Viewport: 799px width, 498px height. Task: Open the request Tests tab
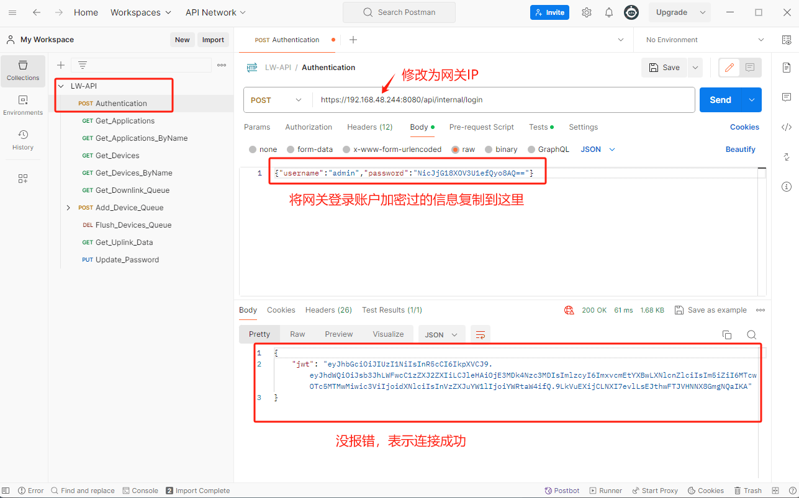click(x=541, y=127)
